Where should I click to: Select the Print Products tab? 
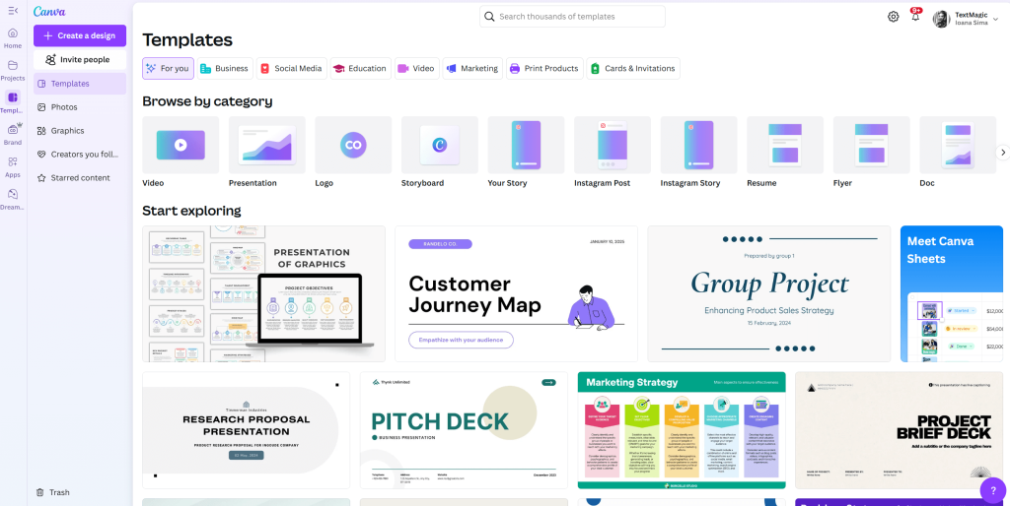tap(544, 68)
